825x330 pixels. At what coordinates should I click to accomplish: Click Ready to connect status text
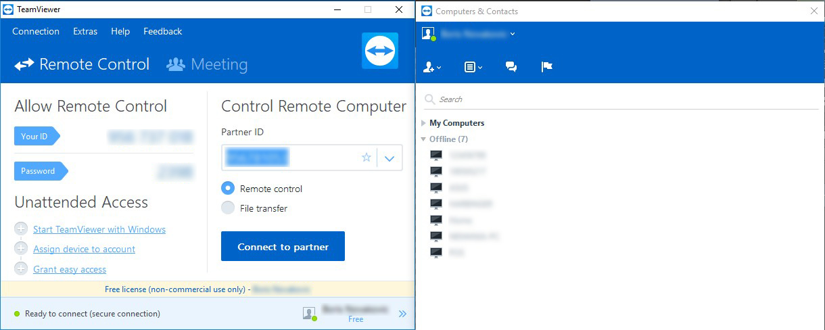point(93,314)
